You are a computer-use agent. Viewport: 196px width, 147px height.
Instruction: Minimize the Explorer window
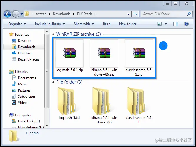(x=167, y=3)
